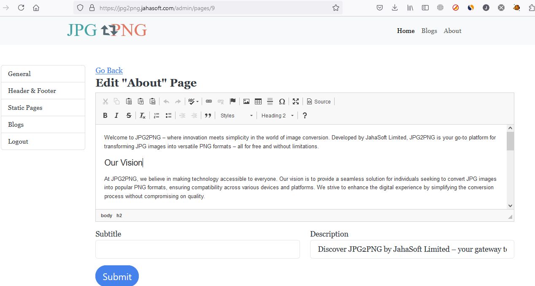Open the puzzle piece extensions icon
Screen dimensions: 535x286
click(531, 8)
